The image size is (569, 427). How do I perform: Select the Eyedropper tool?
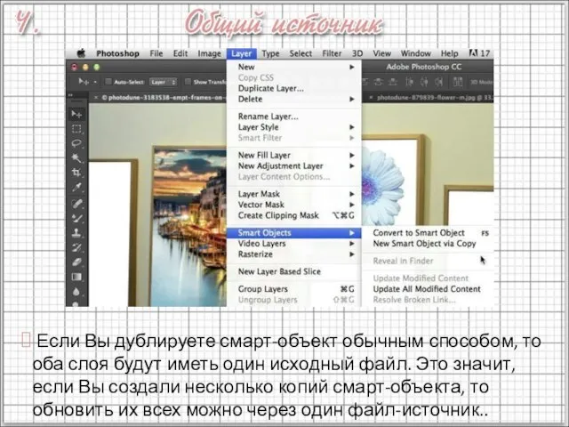click(x=77, y=187)
